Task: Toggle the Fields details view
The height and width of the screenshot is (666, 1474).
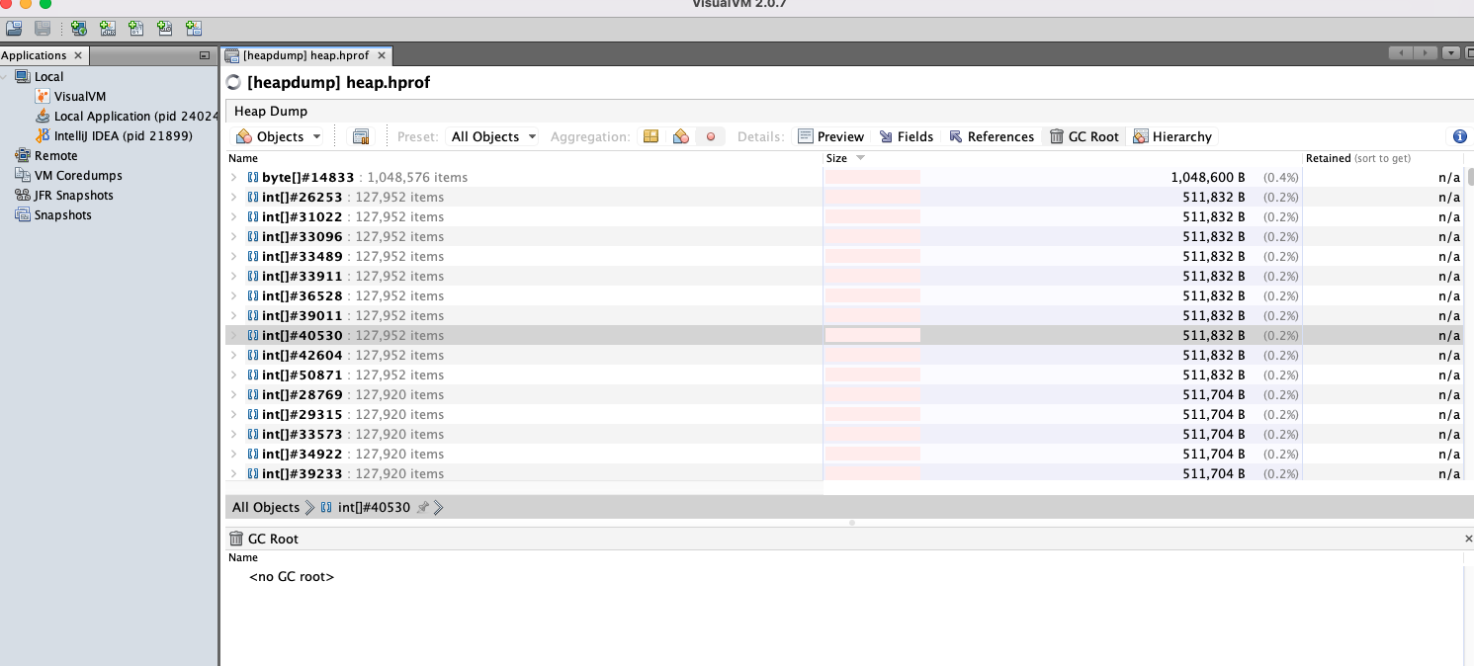Action: tap(906, 136)
